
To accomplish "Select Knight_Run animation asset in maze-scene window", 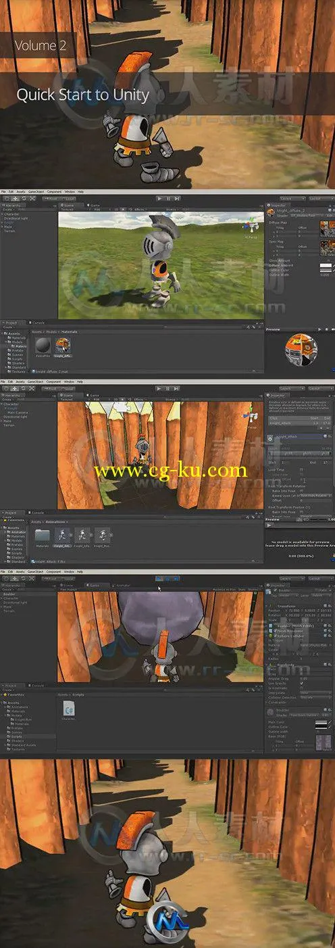I will coord(102,536).
